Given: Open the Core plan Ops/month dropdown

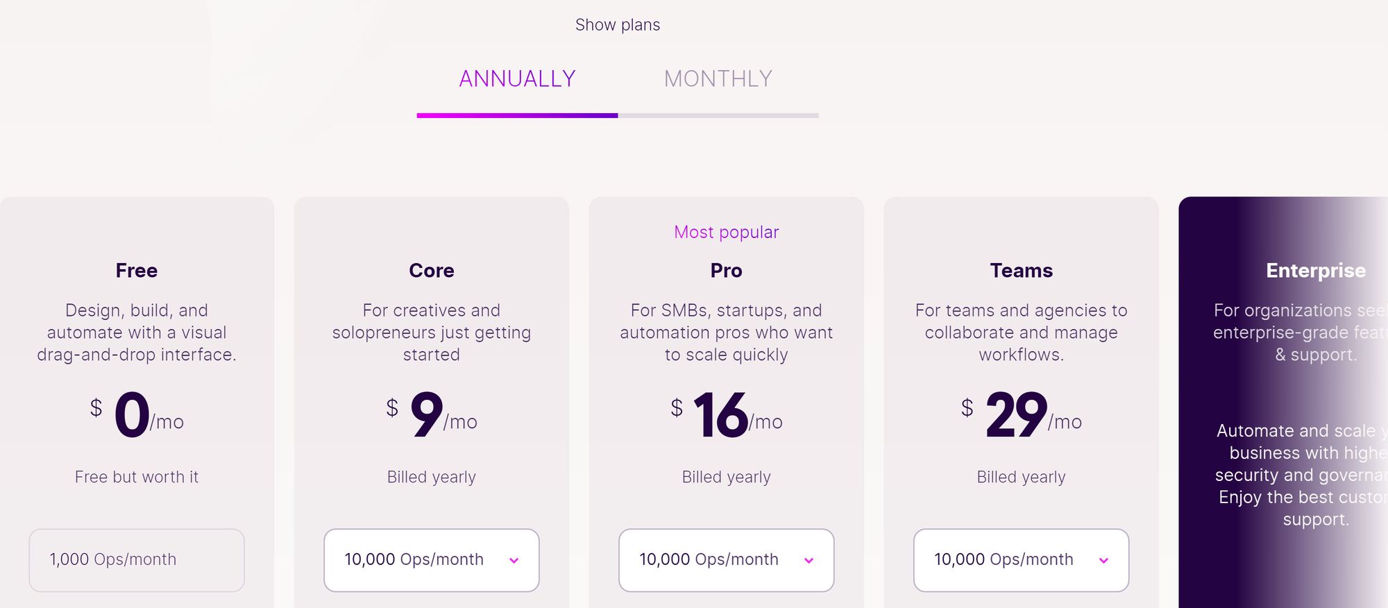Looking at the screenshot, I should pyautogui.click(x=431, y=560).
